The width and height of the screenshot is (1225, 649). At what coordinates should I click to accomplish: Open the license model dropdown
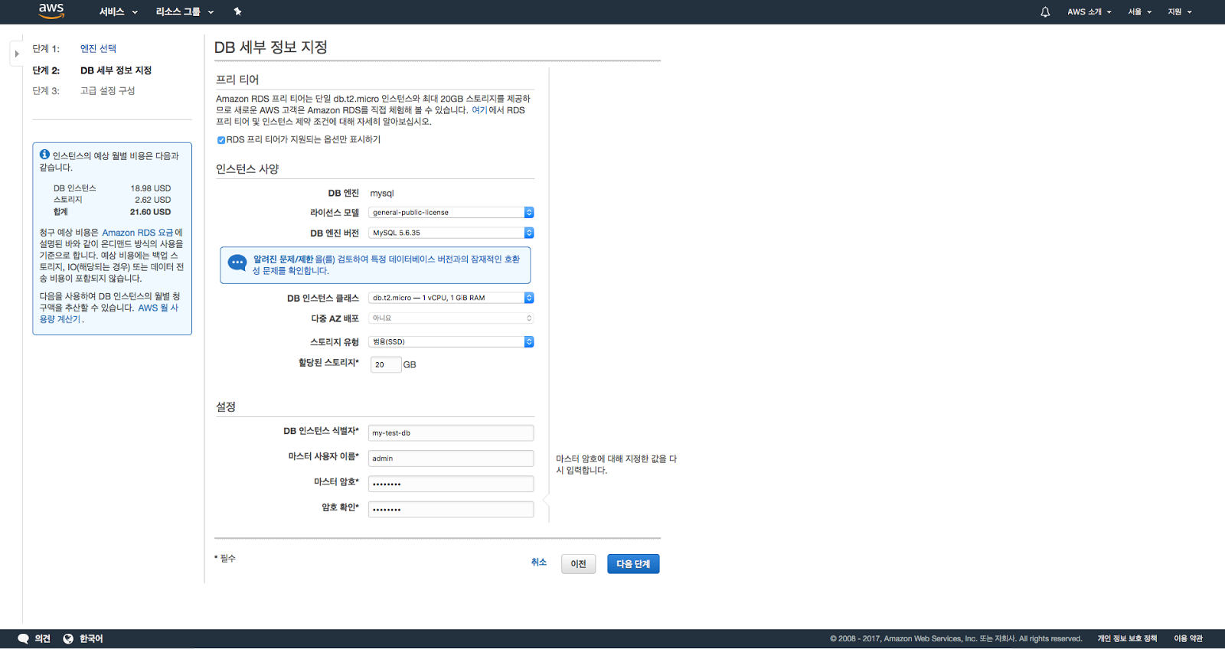[451, 213]
